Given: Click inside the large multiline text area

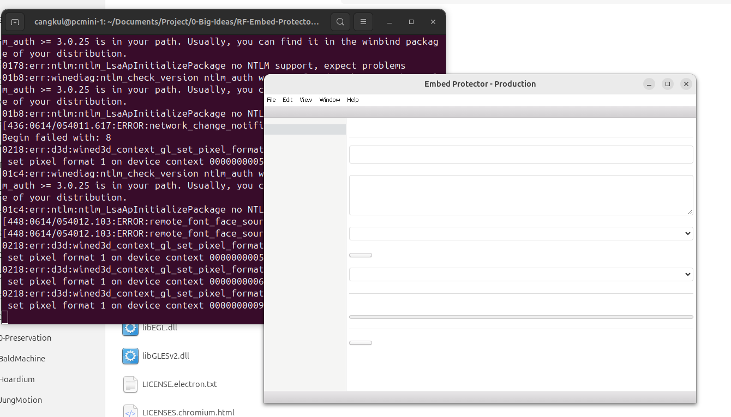Looking at the screenshot, I should click(x=521, y=195).
